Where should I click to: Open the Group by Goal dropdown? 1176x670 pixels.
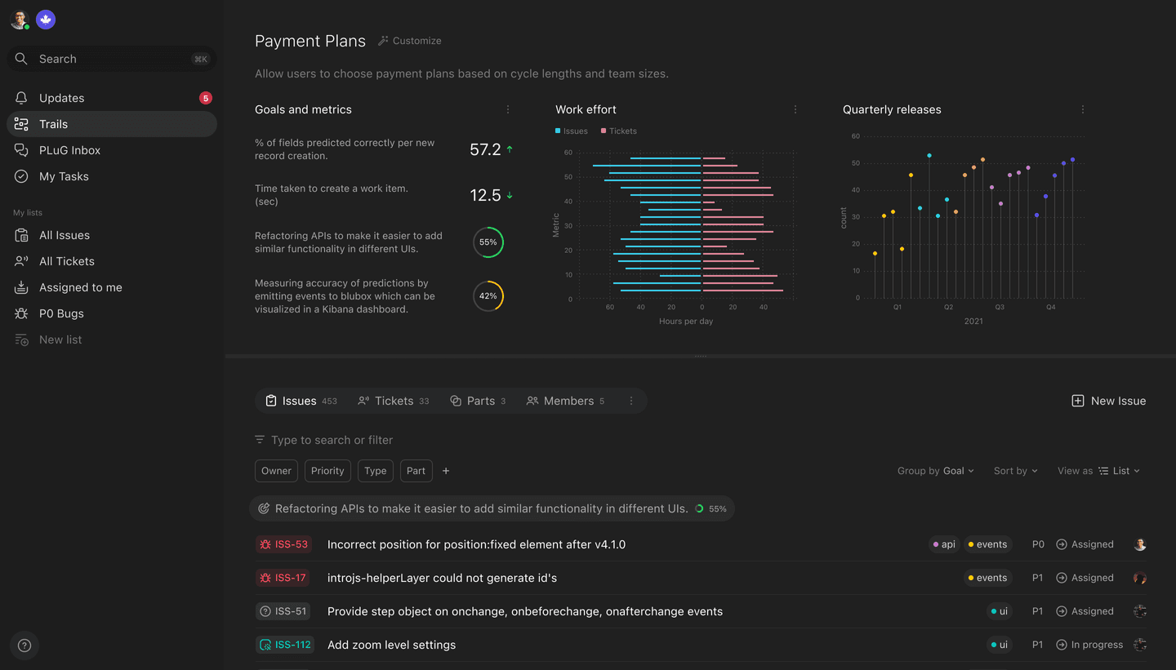point(936,471)
